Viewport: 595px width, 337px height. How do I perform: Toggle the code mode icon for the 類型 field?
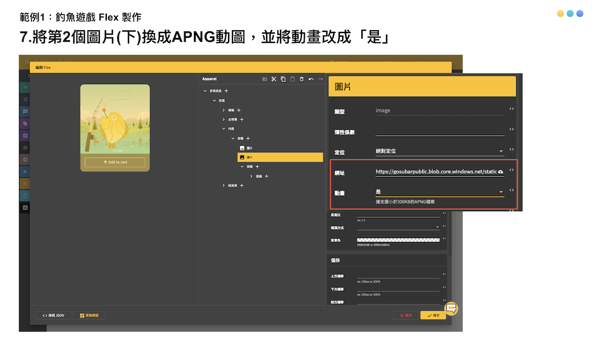(511, 109)
